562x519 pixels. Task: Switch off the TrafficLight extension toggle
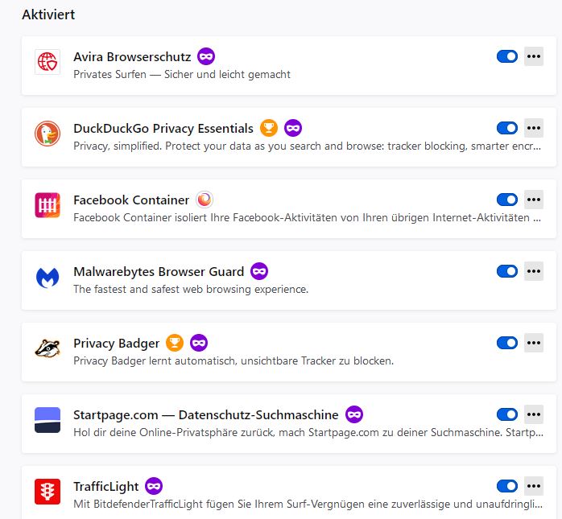pos(507,486)
